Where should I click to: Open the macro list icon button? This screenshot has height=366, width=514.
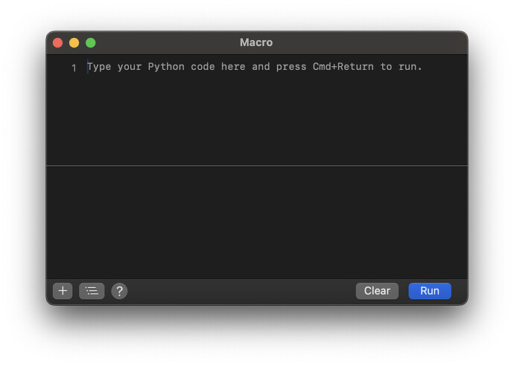tap(92, 291)
